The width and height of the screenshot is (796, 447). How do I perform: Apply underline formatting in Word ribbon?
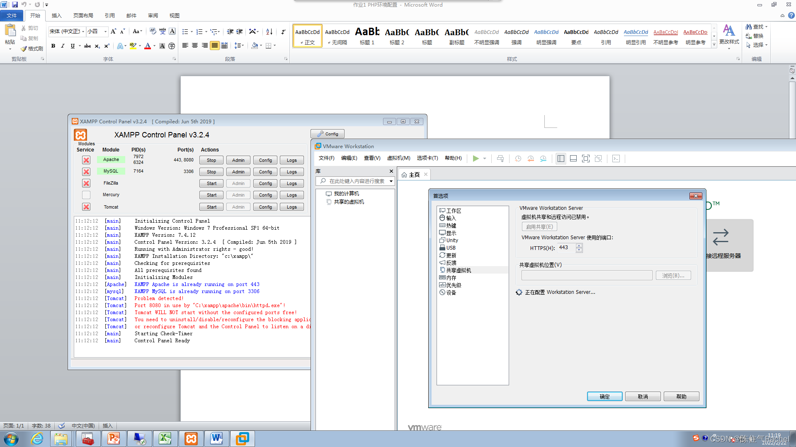(x=73, y=46)
